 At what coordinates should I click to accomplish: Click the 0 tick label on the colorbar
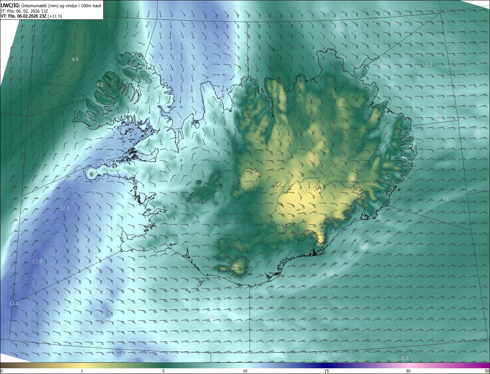(2, 371)
